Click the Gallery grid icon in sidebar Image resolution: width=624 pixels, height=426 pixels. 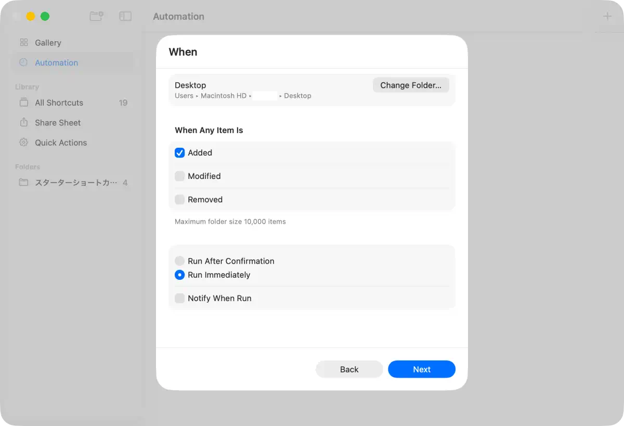[x=23, y=43]
